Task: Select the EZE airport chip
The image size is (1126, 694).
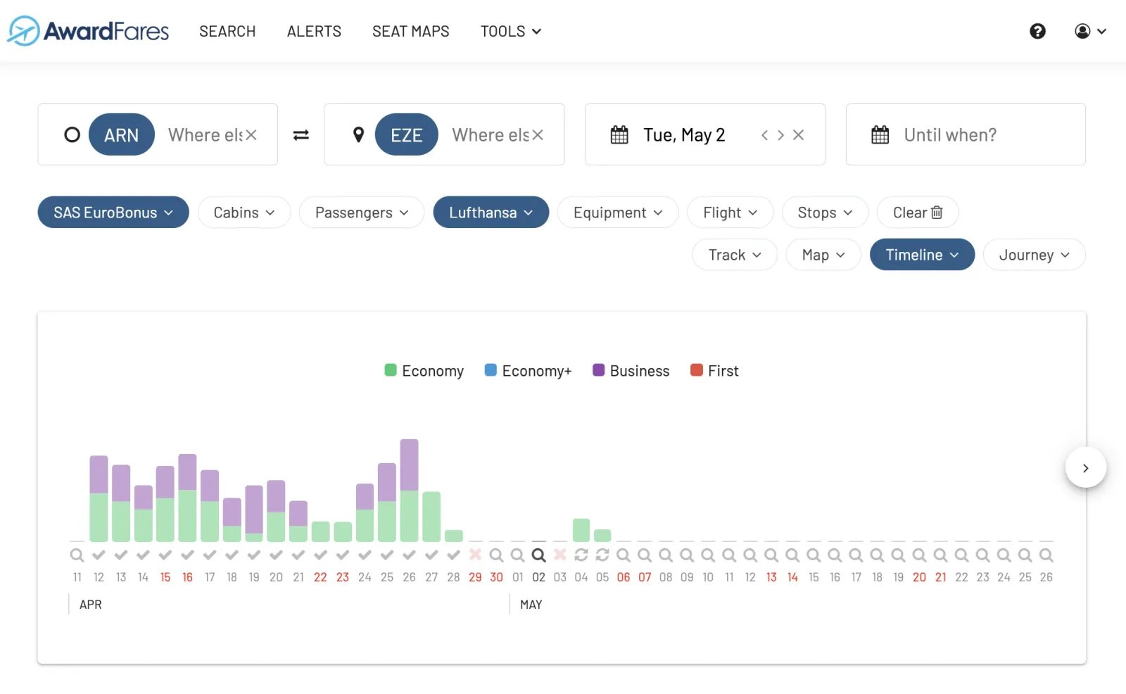Action: tap(407, 134)
